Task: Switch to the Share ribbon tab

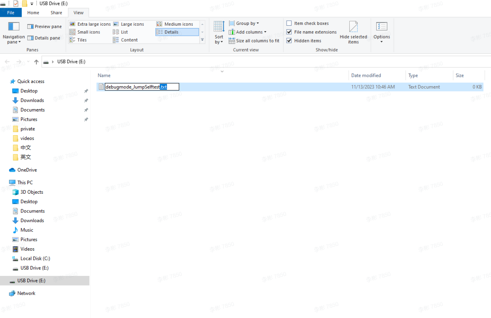Action: click(x=56, y=12)
